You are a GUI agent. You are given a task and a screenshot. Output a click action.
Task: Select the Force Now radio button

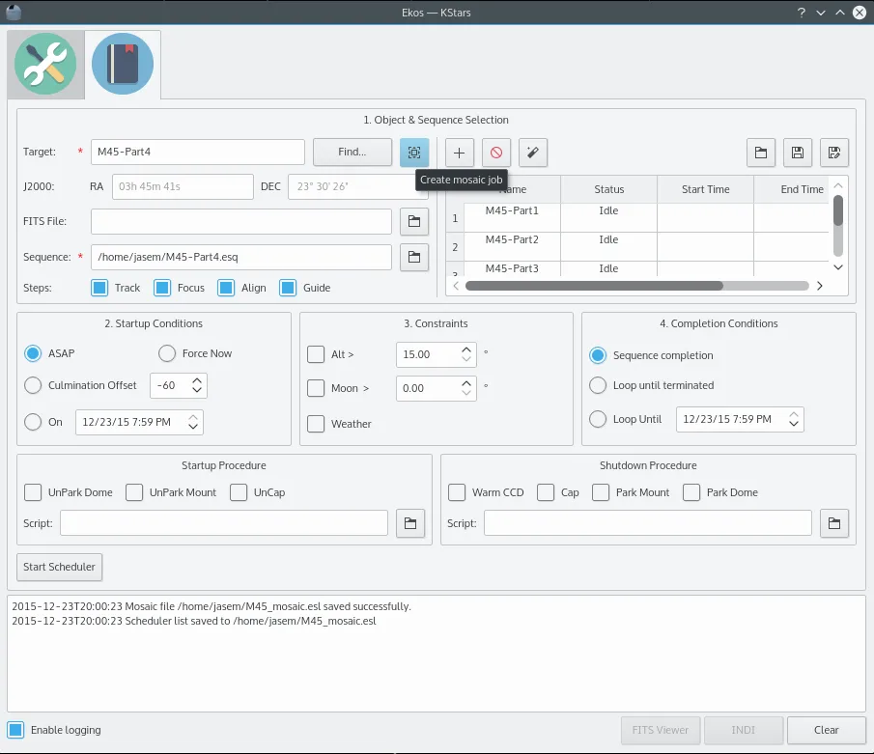pyautogui.click(x=167, y=353)
